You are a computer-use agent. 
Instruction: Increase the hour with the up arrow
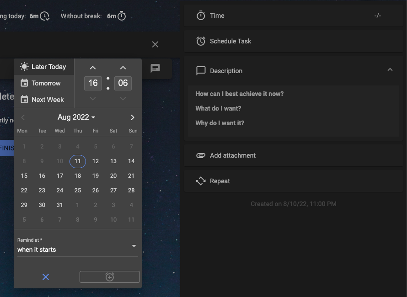[x=93, y=67]
